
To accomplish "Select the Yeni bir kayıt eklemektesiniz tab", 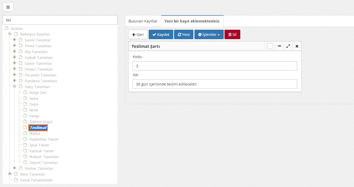I will coord(192,21).
